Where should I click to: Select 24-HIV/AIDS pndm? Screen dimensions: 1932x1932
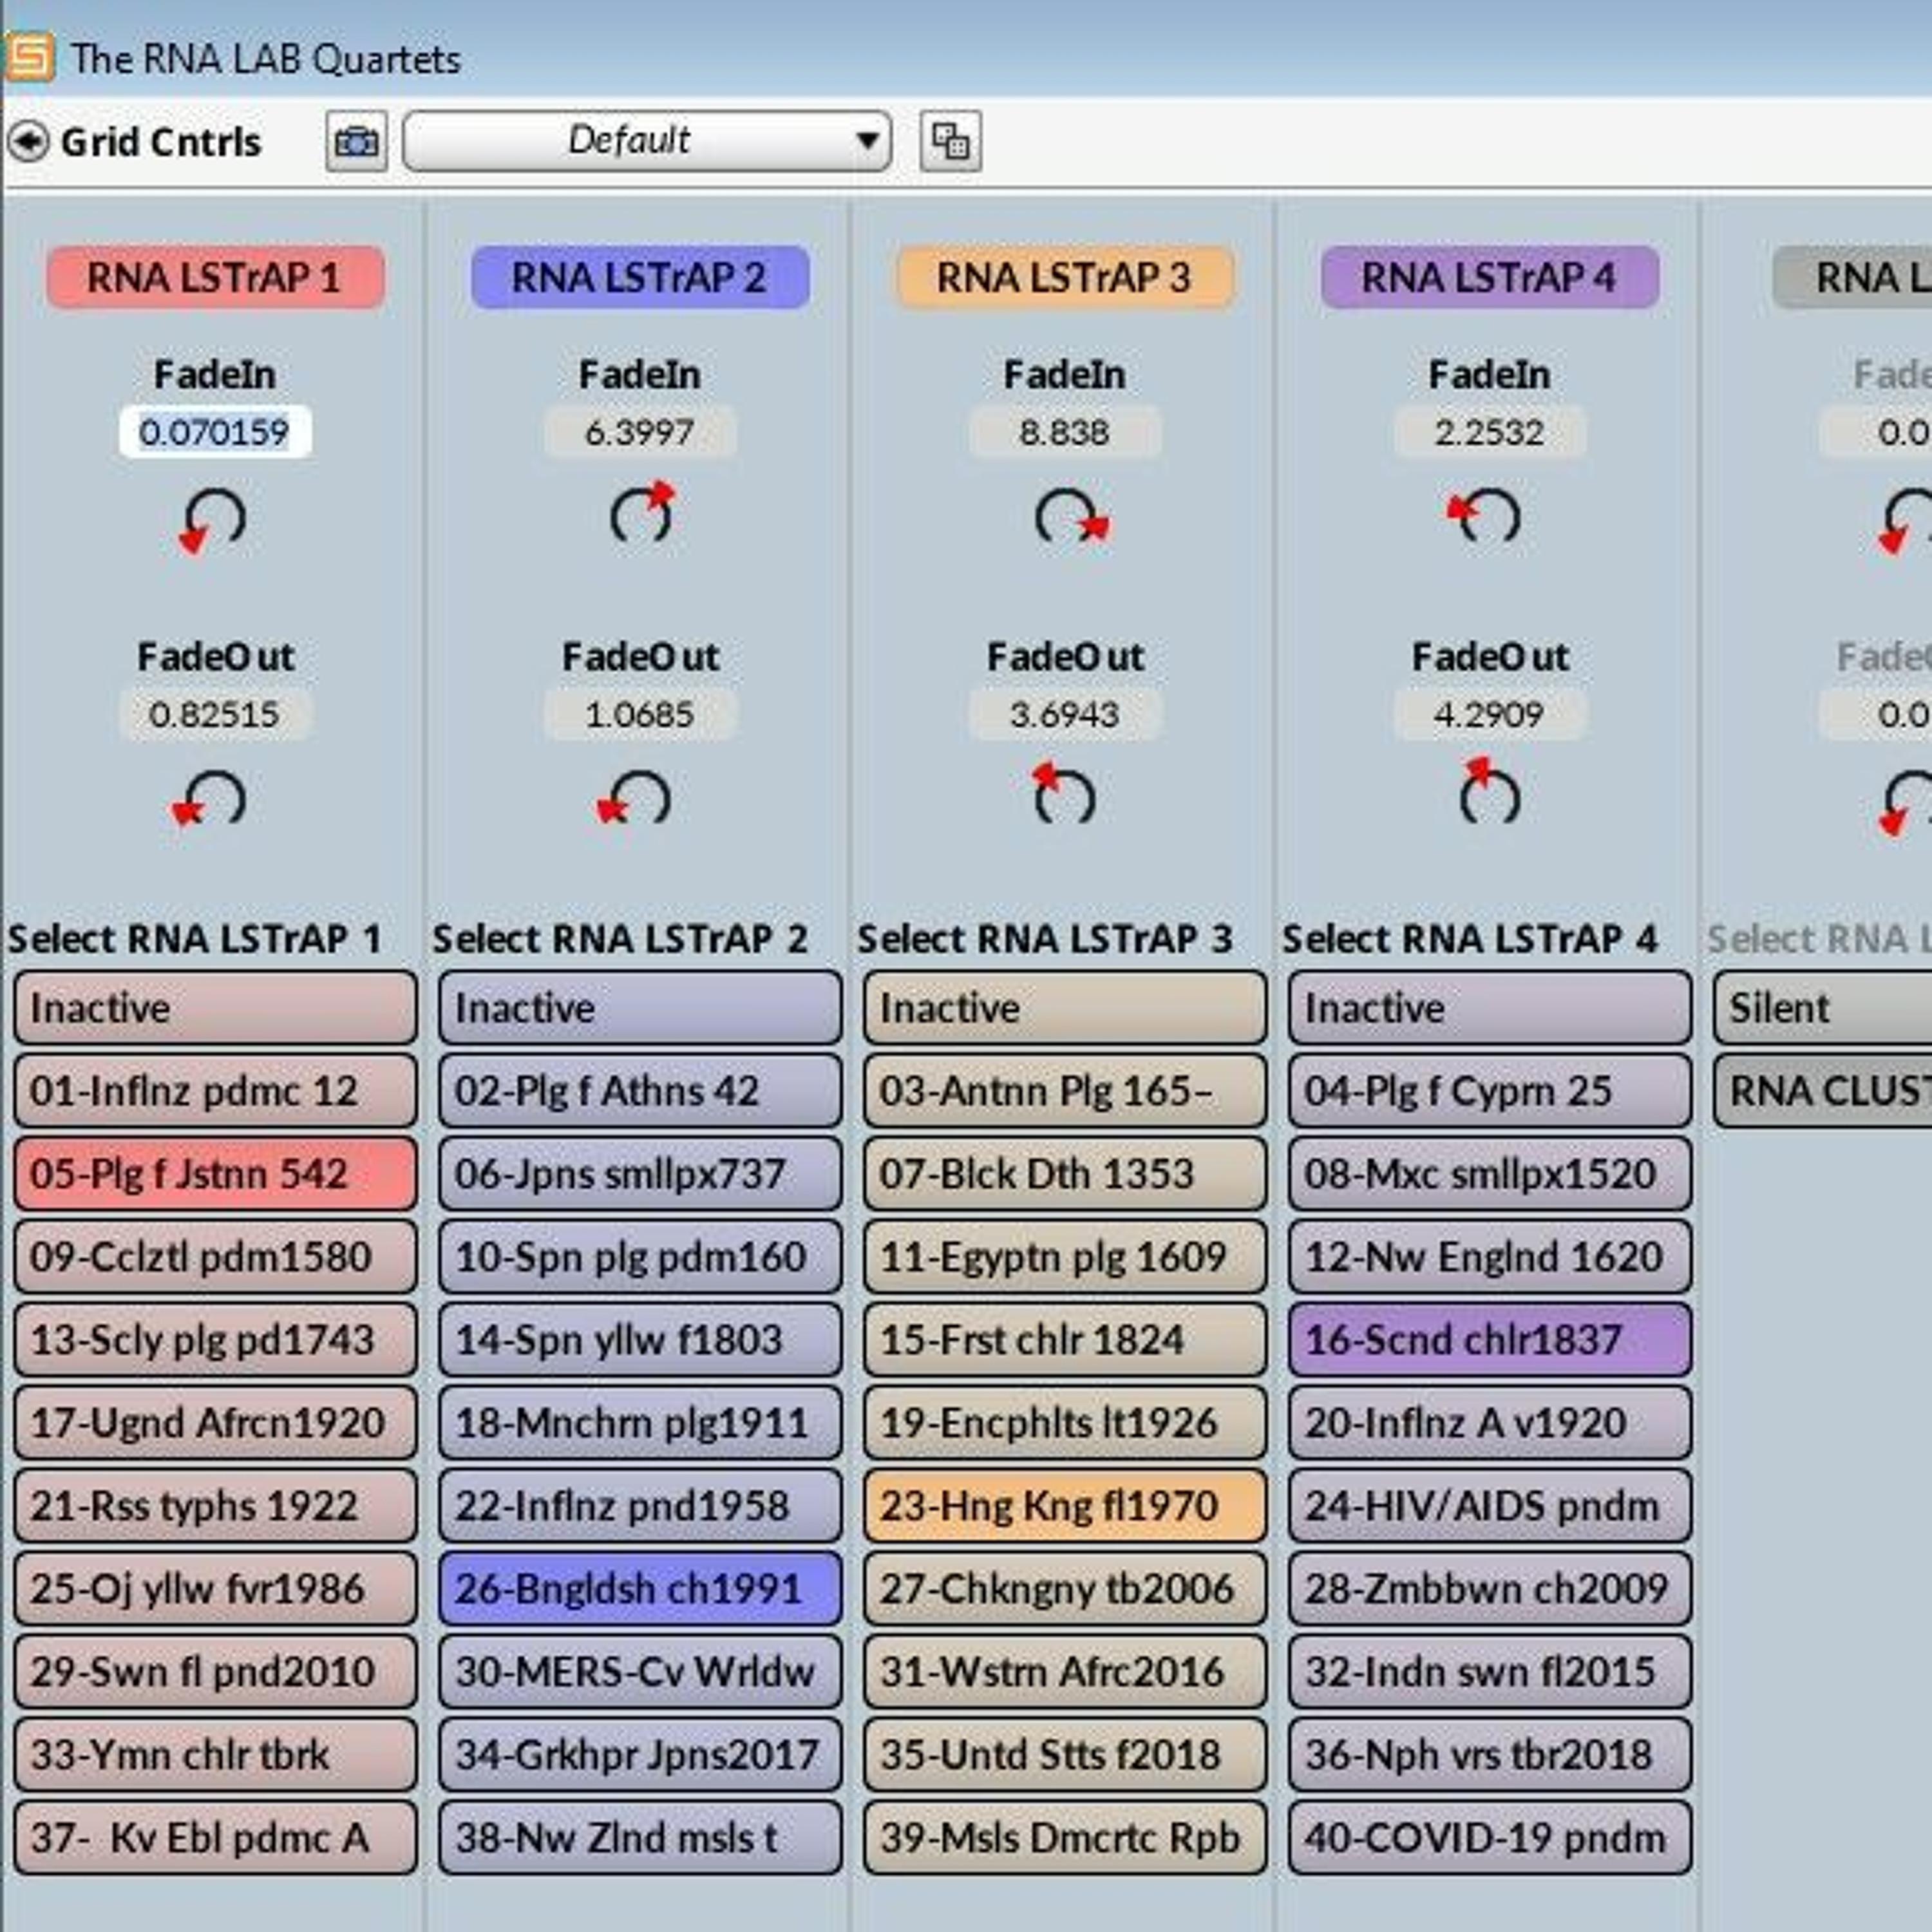(x=1490, y=1505)
